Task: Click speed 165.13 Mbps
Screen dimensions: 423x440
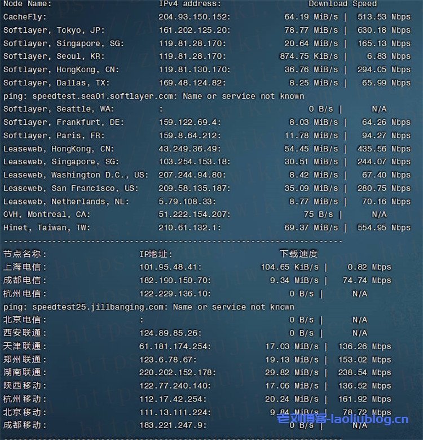Action: coord(384,43)
